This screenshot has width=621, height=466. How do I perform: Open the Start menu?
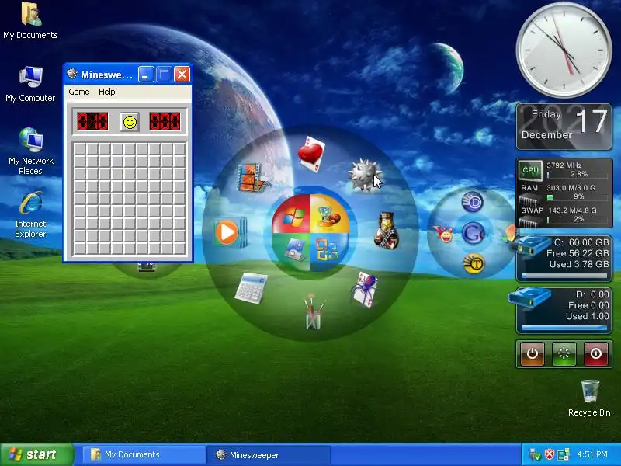[37, 454]
